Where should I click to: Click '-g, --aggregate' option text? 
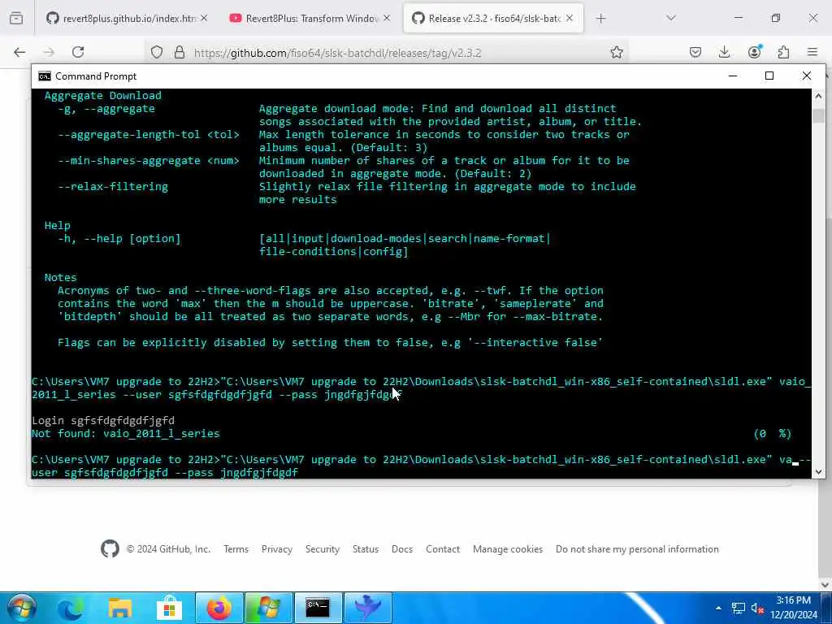[x=106, y=109]
